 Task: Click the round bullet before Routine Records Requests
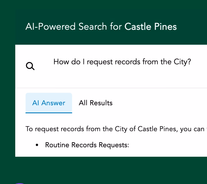(x=37, y=145)
